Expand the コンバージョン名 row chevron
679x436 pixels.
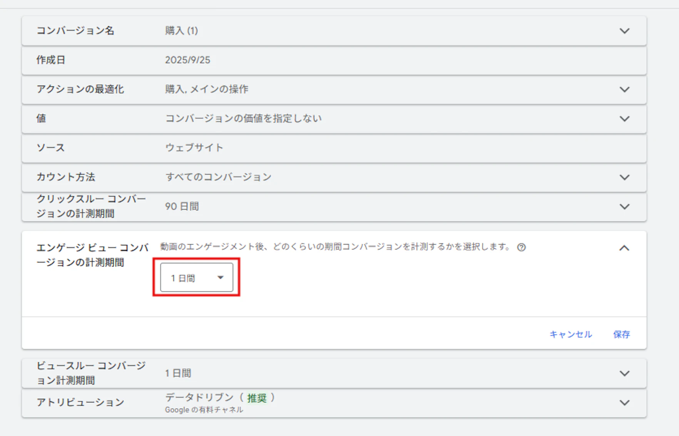point(624,31)
